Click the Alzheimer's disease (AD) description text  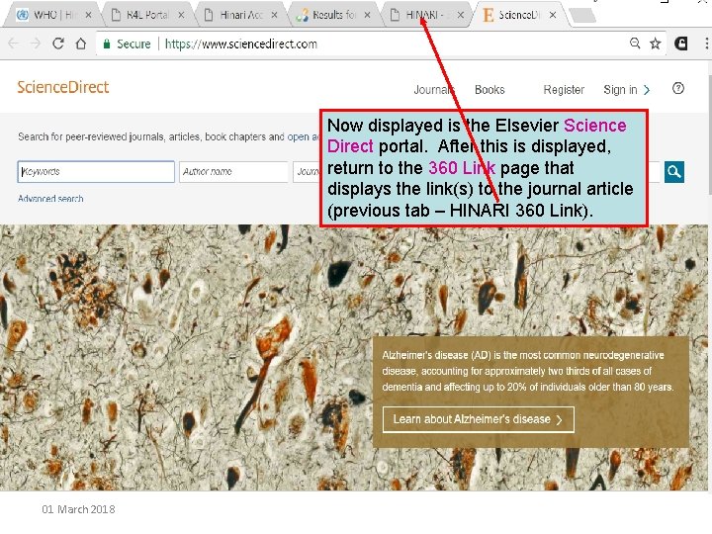(528, 371)
